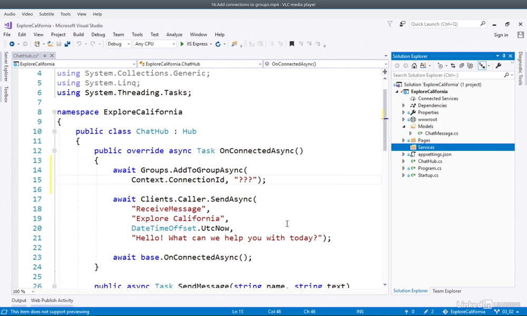Collapse the Models folder

(x=404, y=127)
